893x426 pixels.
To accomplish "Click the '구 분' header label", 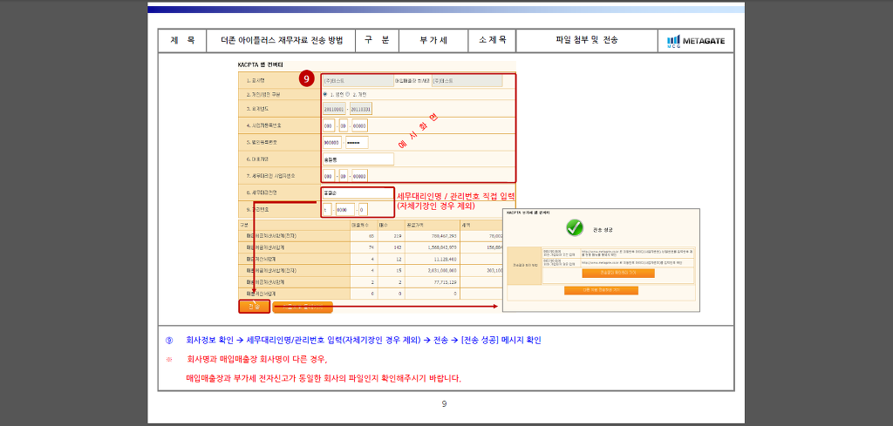I will click(x=377, y=40).
